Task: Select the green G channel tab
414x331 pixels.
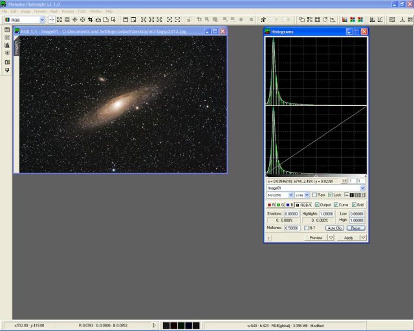Action: (281, 204)
